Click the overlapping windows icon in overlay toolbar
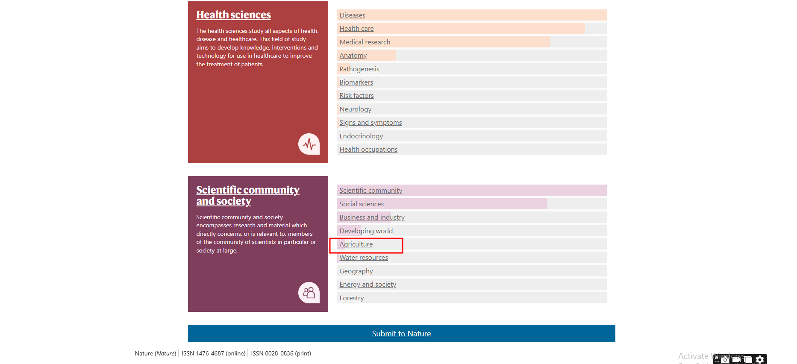This screenshot has width=797, height=364. coord(747,360)
